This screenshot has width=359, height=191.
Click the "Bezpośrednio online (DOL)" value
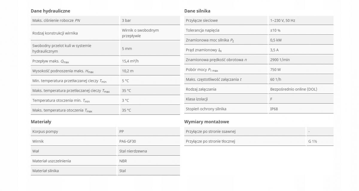tap(293, 89)
